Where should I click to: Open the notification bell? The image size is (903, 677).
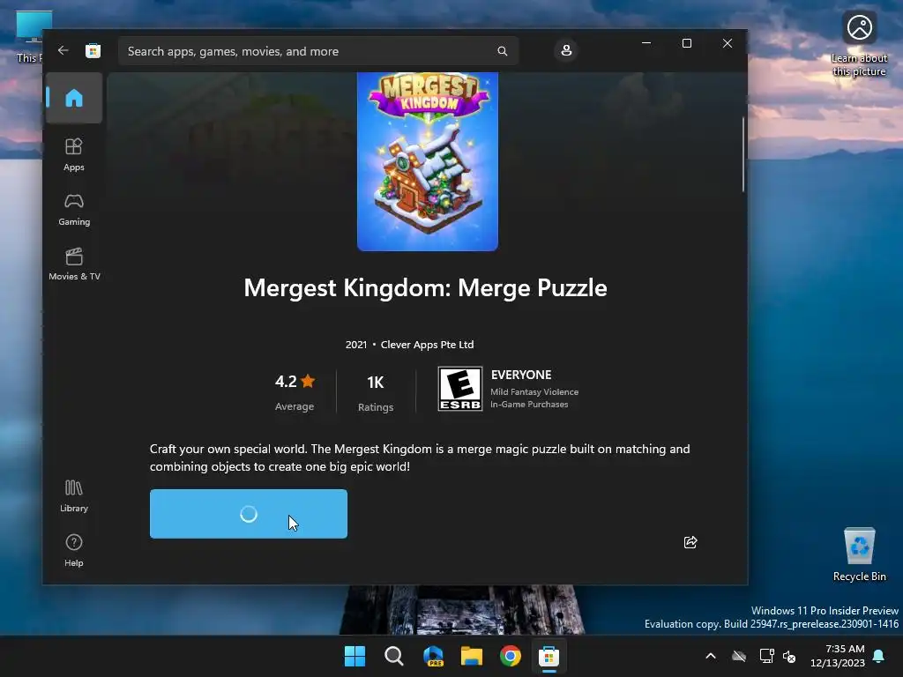pyautogui.click(x=879, y=656)
